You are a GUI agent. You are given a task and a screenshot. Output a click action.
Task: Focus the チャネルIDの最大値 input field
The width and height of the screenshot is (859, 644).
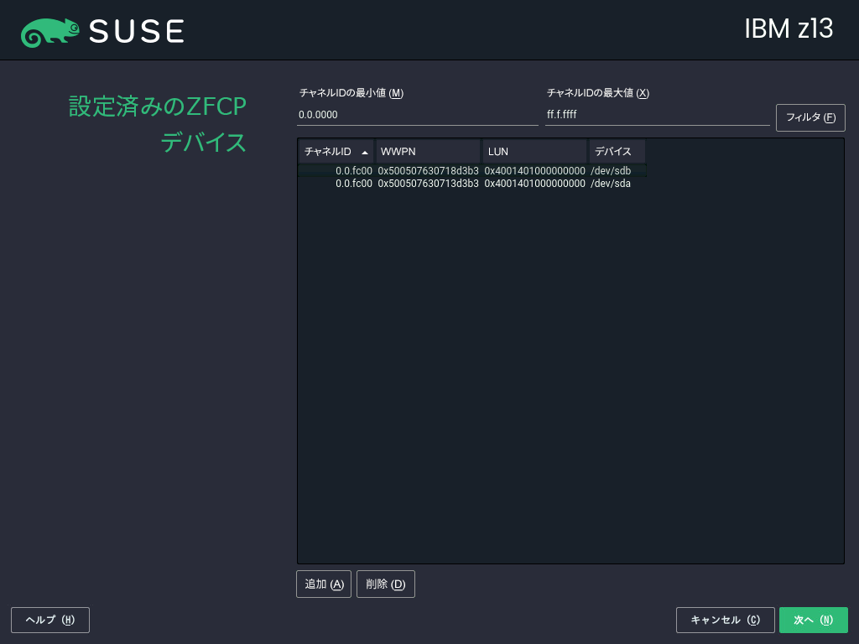[x=658, y=115]
